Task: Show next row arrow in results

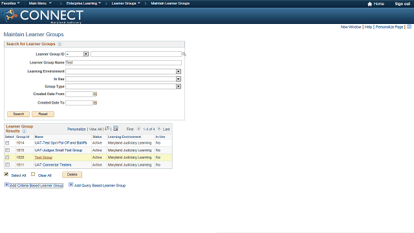Action: point(159,128)
